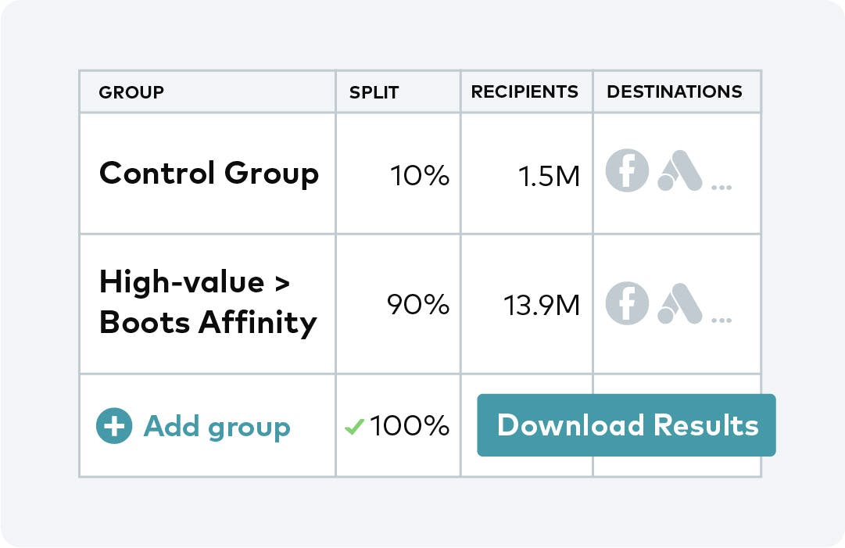
Task: Show more destinations for High-value Boots Affinity
Action: coord(721,319)
